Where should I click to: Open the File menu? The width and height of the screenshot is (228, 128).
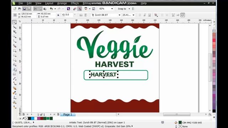(21, 3)
